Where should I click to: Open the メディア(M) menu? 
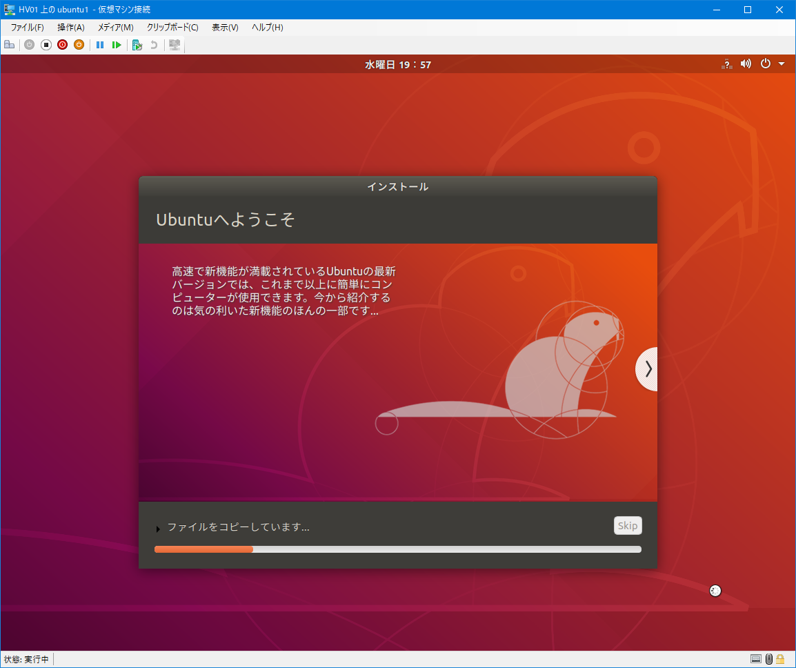115,28
